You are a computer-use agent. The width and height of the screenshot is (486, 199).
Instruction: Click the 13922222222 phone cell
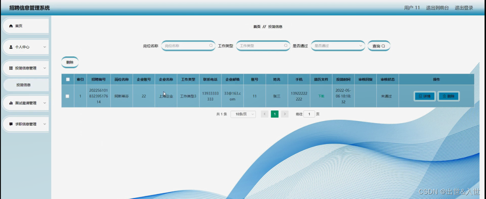299,96
